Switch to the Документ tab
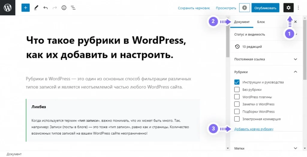This screenshot has width=307, height=157. [x=242, y=22]
